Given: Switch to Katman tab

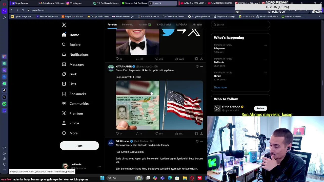Looking at the screenshot, I should pos(145,25).
